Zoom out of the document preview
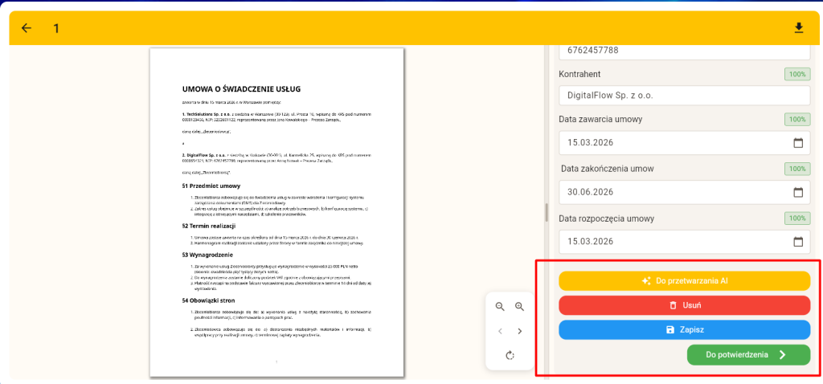Screen dimensions: 823x384 click(x=500, y=306)
